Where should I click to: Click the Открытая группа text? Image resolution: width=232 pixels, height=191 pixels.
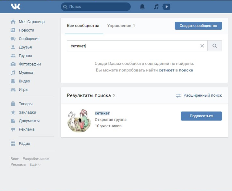[x=111, y=120]
